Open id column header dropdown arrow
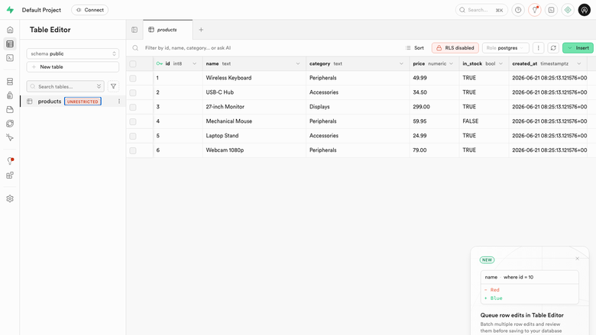Screen dimensions: 596x335 195,64
